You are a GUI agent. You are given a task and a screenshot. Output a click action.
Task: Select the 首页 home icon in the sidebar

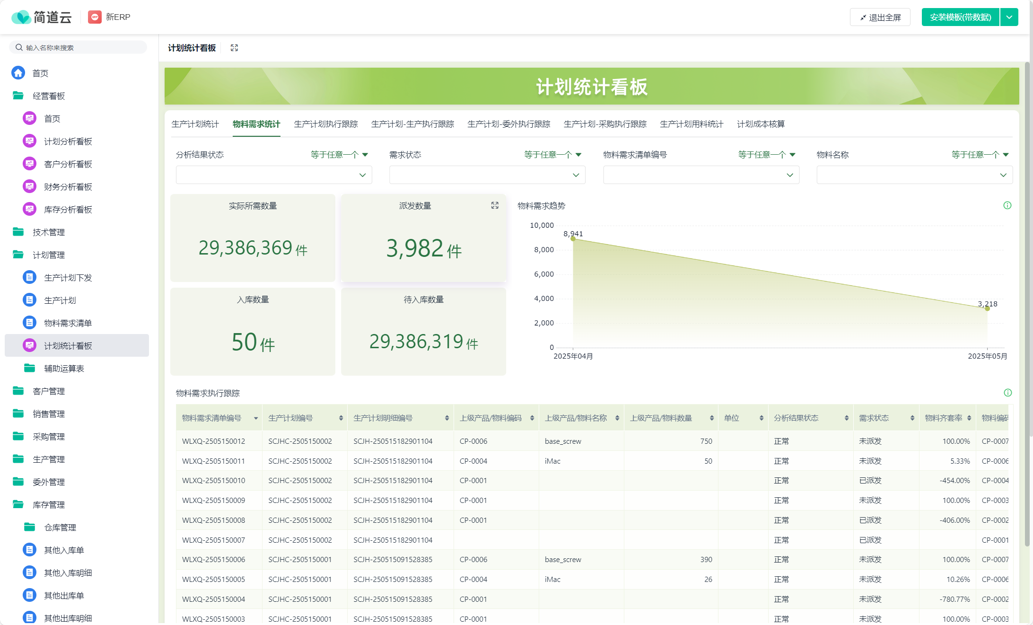tap(18, 73)
